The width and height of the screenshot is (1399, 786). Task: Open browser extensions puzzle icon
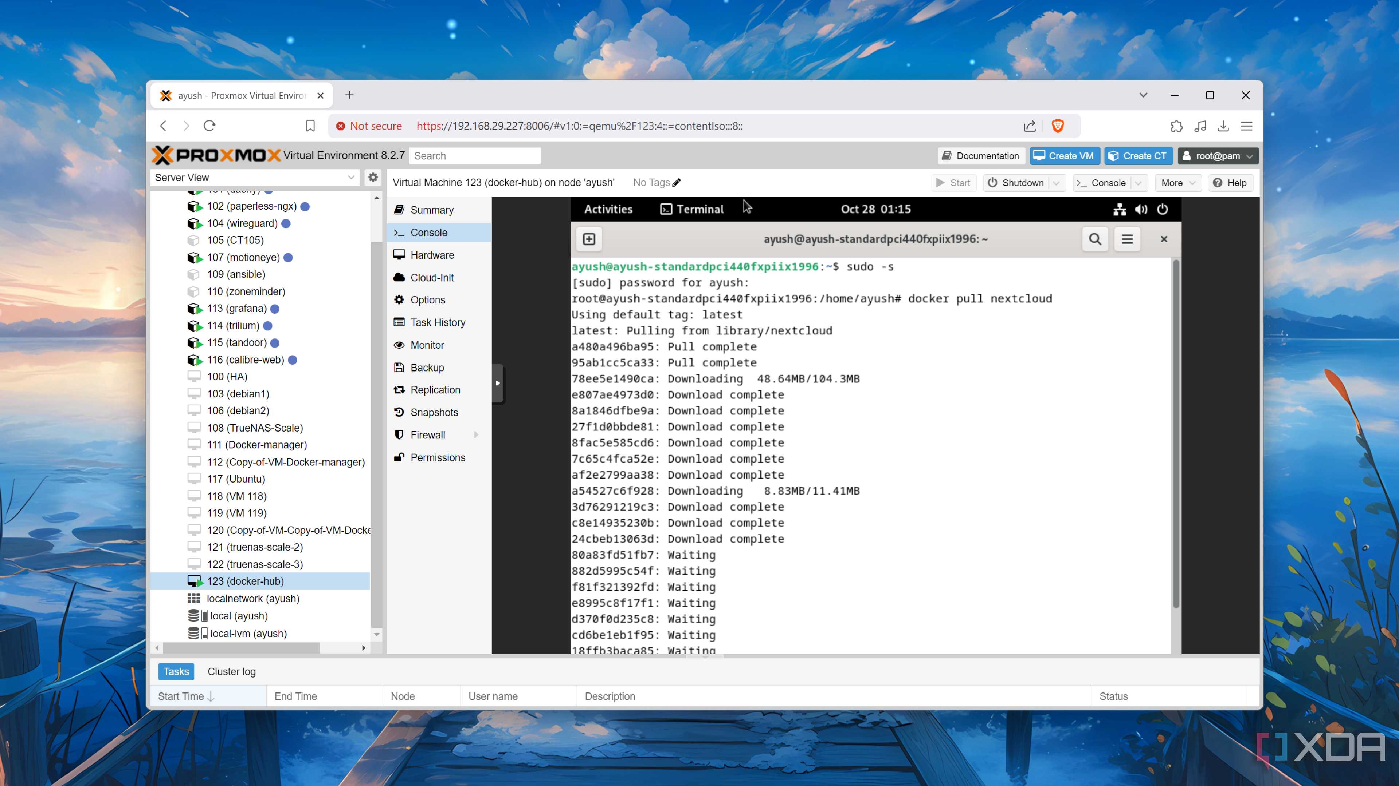click(1176, 126)
